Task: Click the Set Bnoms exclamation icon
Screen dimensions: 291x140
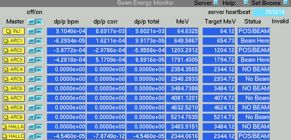Action: tap(285, 3)
